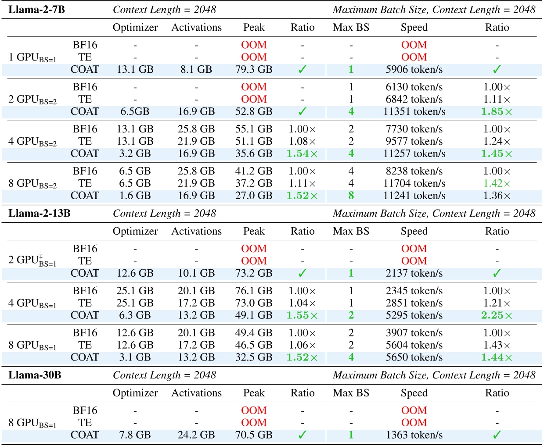Toggle the highlighted COAT 8 GPU Llama-2-13B row

tap(272, 357)
